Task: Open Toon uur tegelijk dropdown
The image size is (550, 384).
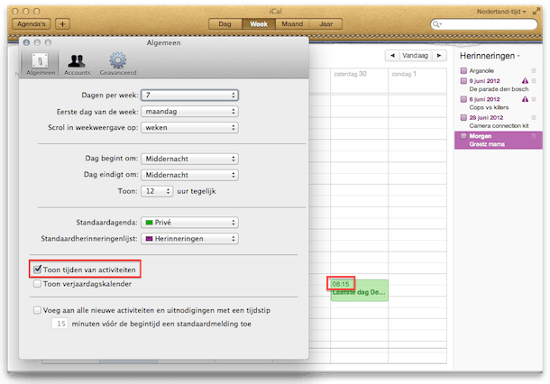Action: tap(157, 191)
